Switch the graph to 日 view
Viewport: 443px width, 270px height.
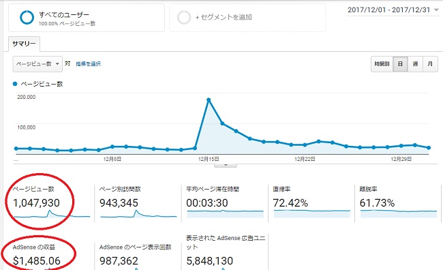point(400,64)
